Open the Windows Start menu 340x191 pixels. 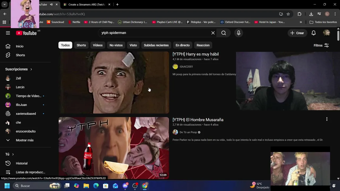click(7, 186)
